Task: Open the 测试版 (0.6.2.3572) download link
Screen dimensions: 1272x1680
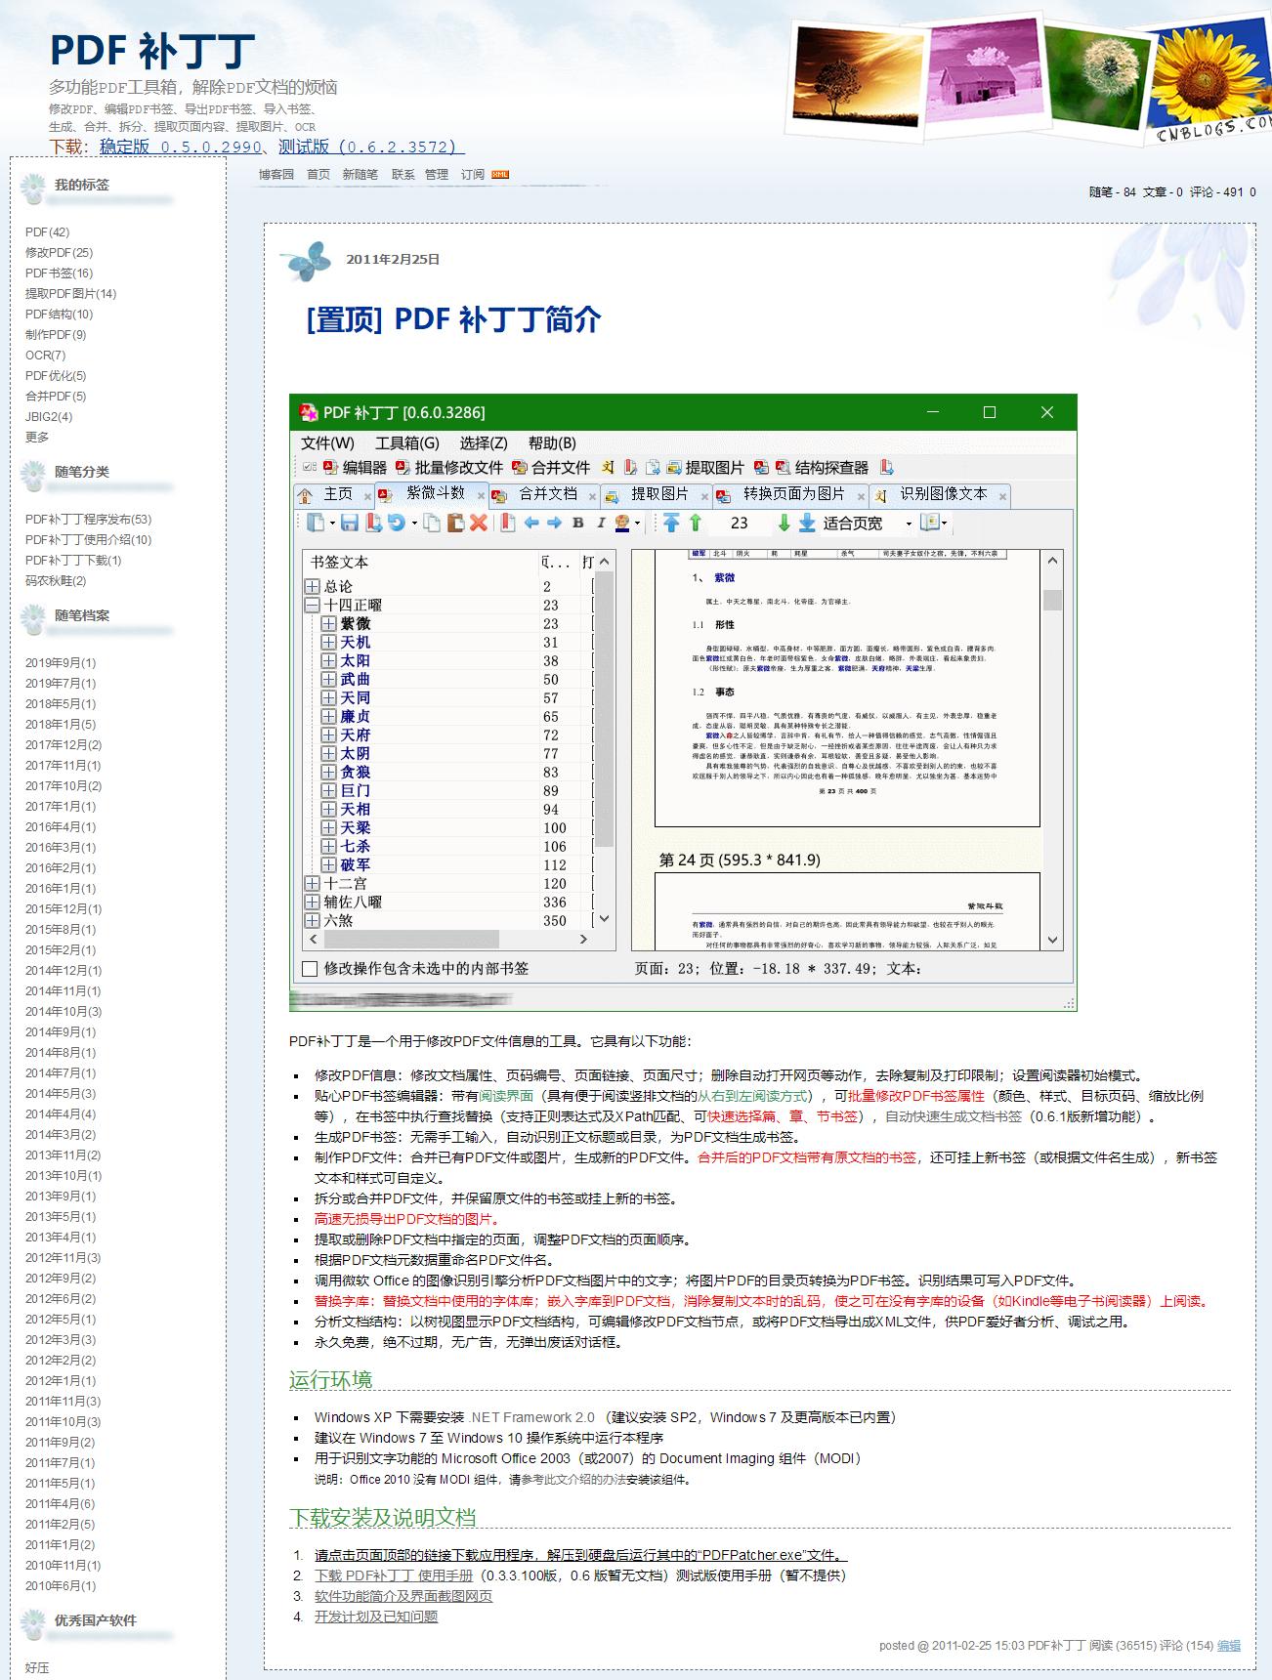Action: (371, 147)
